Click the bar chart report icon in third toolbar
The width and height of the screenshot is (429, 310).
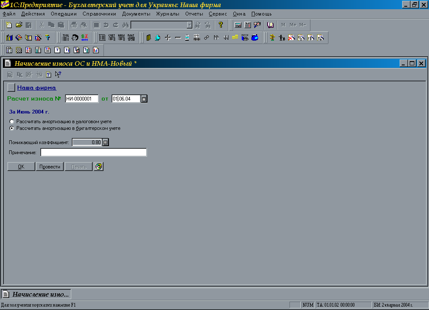[96, 50]
